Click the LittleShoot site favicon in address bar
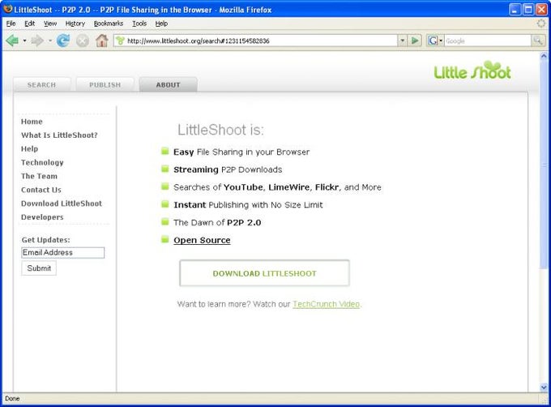This screenshot has height=407, width=551. click(x=120, y=41)
